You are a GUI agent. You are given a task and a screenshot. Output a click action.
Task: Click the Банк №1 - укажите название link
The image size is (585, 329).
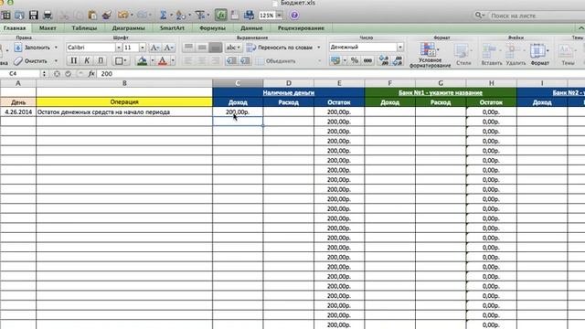[x=441, y=92]
